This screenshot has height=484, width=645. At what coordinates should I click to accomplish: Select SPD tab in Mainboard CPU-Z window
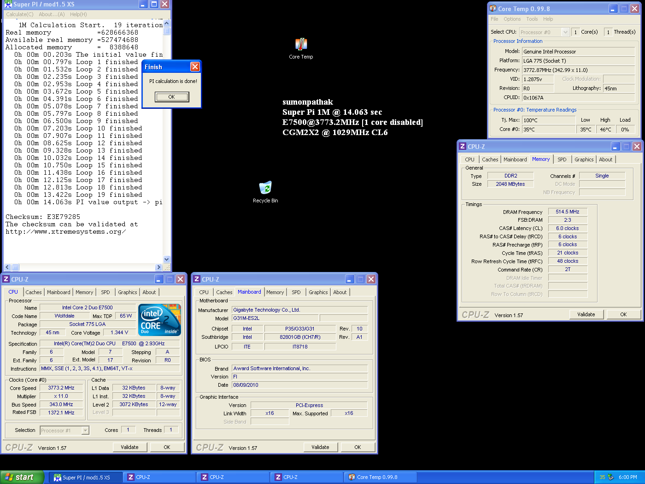296,292
